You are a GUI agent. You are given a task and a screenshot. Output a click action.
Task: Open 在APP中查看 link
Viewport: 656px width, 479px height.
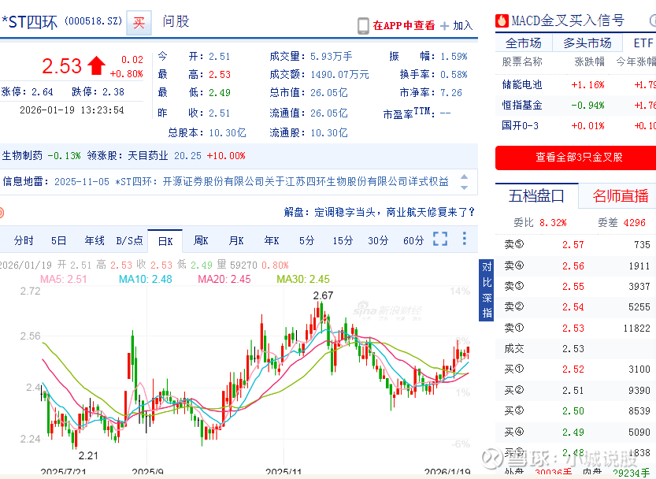coord(404,25)
